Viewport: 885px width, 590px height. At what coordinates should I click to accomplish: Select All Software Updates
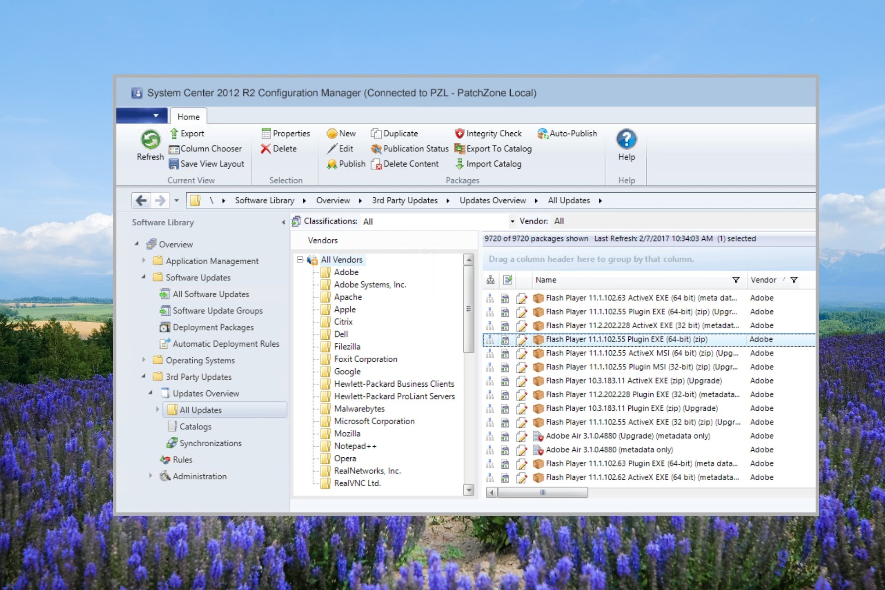[204, 294]
